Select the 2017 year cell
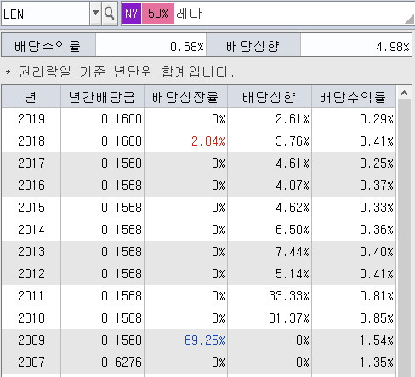This screenshot has height=377, width=415. coord(31,163)
